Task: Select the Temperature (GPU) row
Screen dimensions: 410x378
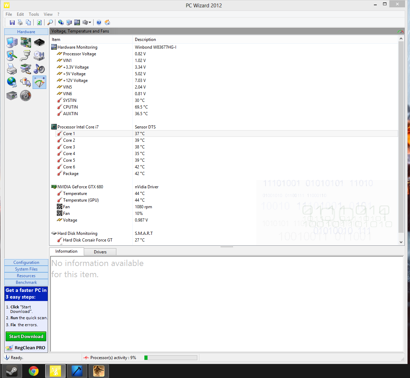Action: pyautogui.click(x=224, y=200)
